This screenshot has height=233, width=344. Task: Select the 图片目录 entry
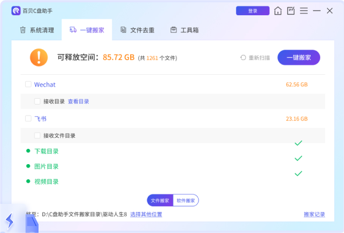(46, 166)
